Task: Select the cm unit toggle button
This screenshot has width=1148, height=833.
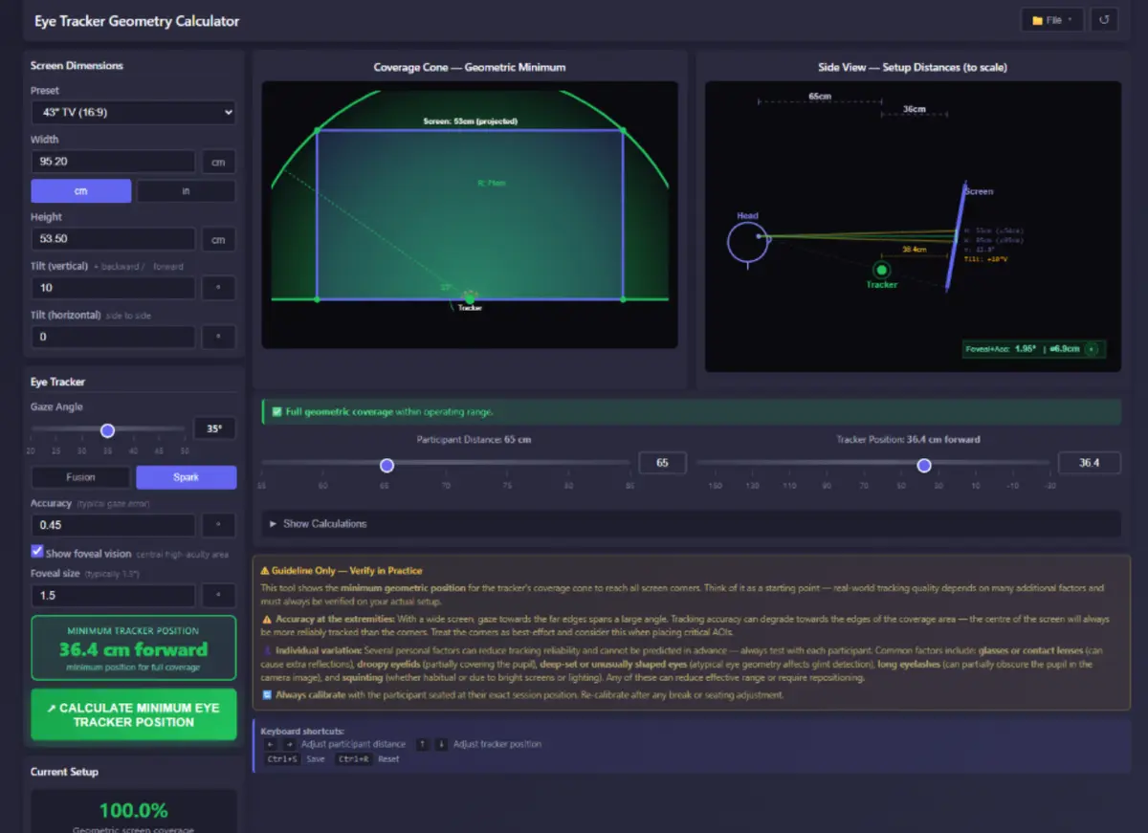Action: click(81, 191)
